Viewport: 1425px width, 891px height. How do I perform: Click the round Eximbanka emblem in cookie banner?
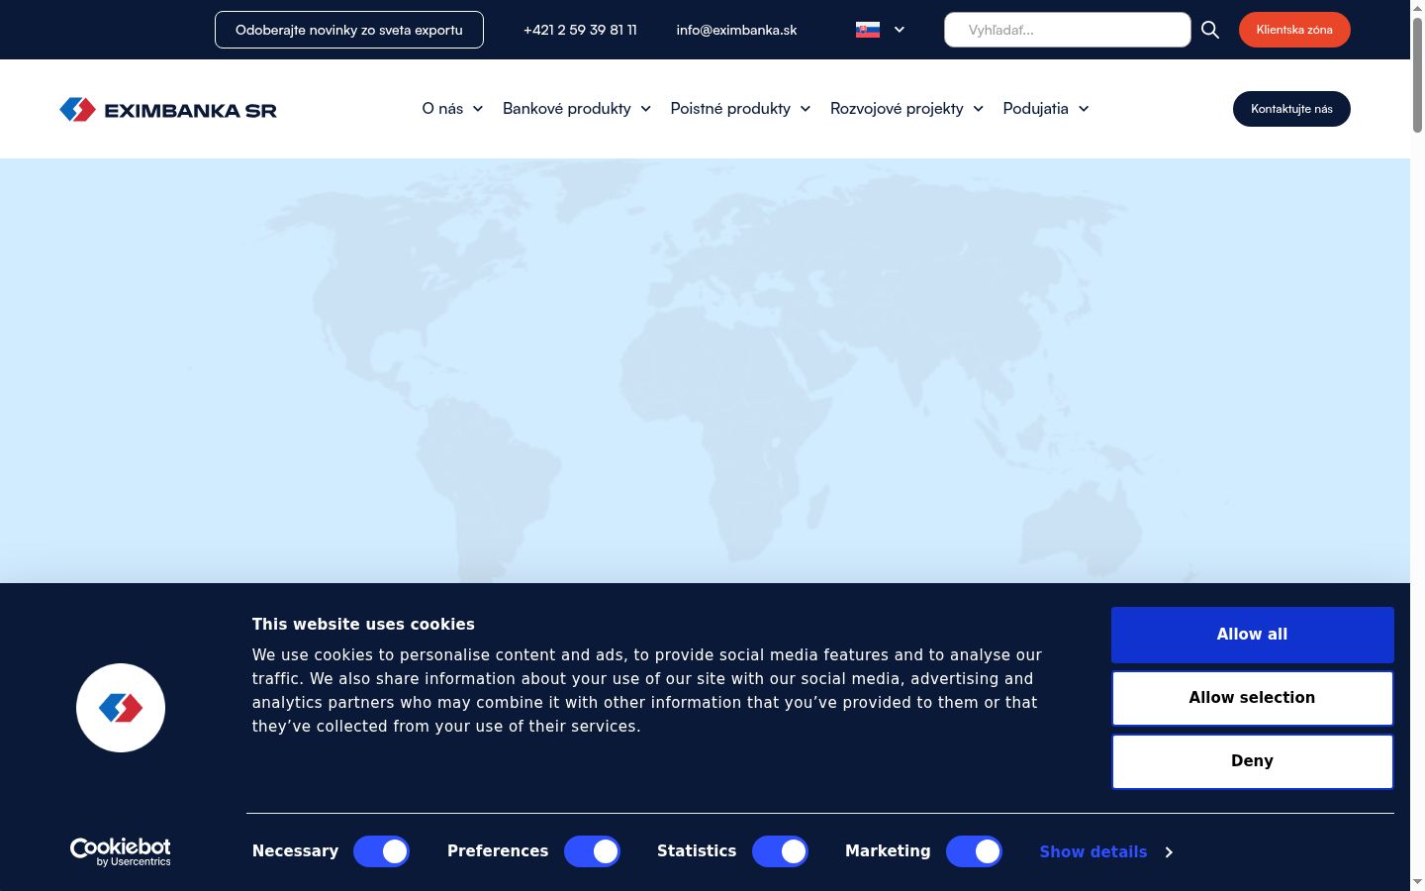(x=121, y=708)
